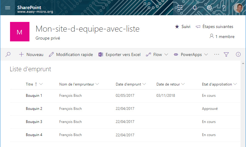Click the Liste d'emprunt heading

(x=30, y=69)
